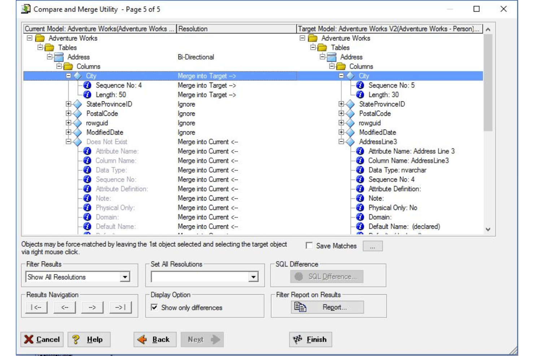This screenshot has width=534, height=356.
Task: Click the StateProvinceID diamond icon in Current Model
Action: [78, 104]
